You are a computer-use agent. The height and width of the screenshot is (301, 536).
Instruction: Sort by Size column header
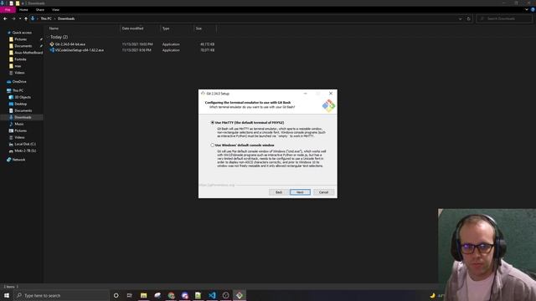coord(198,28)
